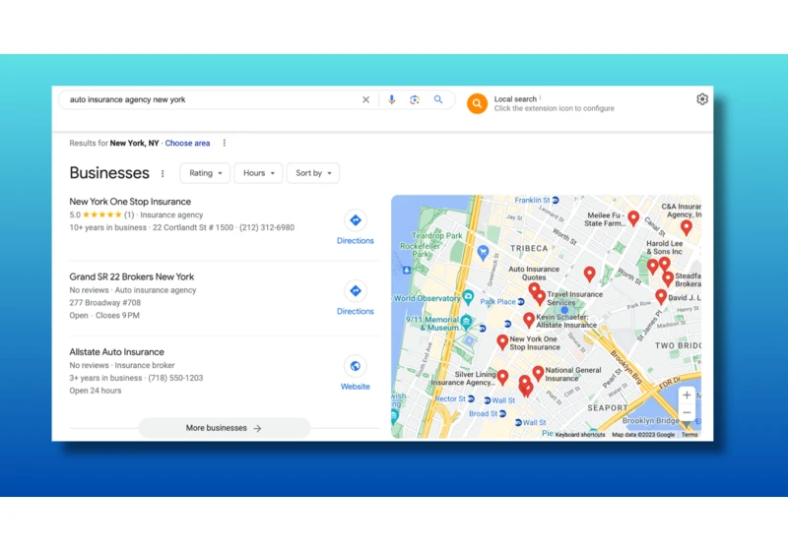Open the three-dot menu beside the Businesses heading
Viewport: 788px width, 551px height.
point(163,173)
